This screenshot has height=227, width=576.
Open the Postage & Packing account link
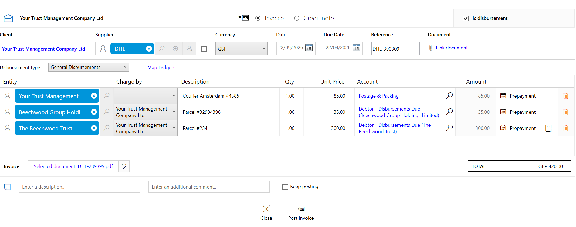tap(378, 96)
